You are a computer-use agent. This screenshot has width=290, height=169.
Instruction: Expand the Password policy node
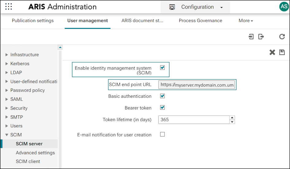(x=7, y=90)
